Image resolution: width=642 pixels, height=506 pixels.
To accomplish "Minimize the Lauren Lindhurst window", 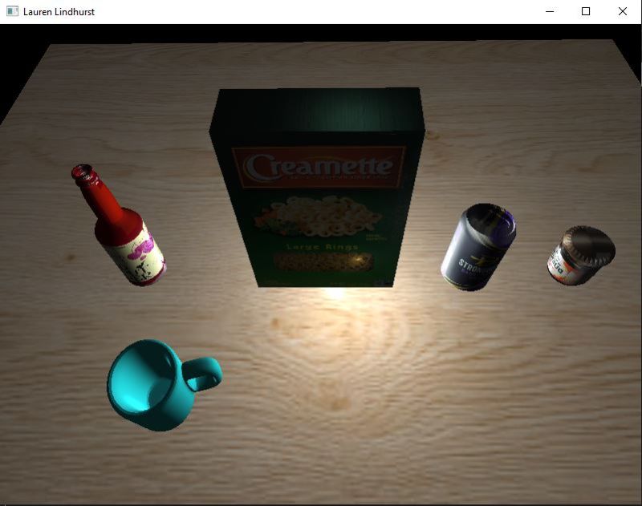I will point(549,11).
